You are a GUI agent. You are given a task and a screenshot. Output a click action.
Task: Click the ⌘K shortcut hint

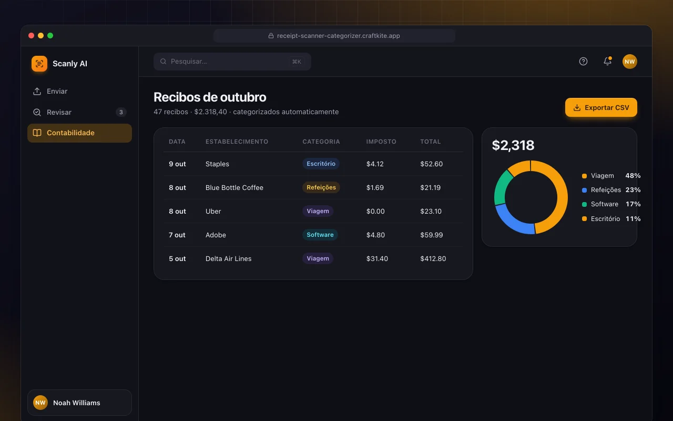click(x=297, y=62)
